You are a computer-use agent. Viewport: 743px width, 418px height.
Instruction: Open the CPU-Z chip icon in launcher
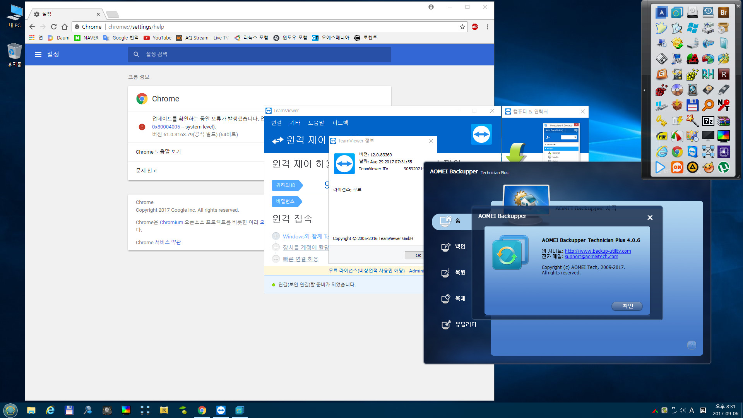click(723, 152)
